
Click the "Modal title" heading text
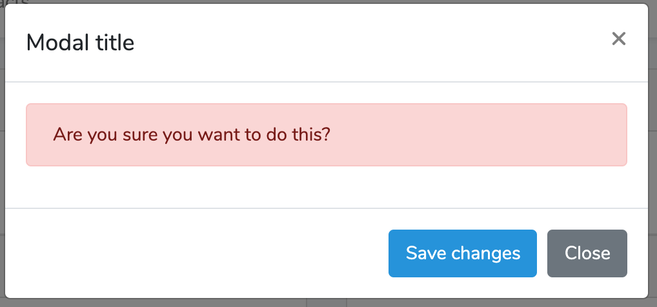[80, 43]
